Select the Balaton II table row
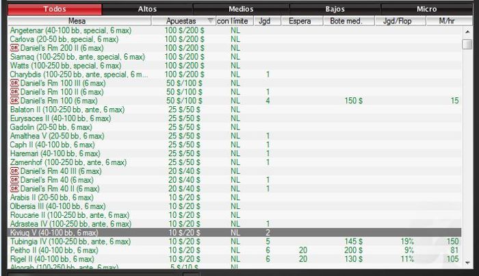This screenshot has width=479, height=276. coord(235,110)
